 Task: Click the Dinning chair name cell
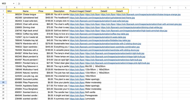click(x=30, y=27)
